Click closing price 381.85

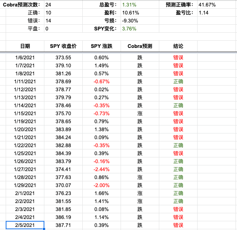[x=63, y=209]
